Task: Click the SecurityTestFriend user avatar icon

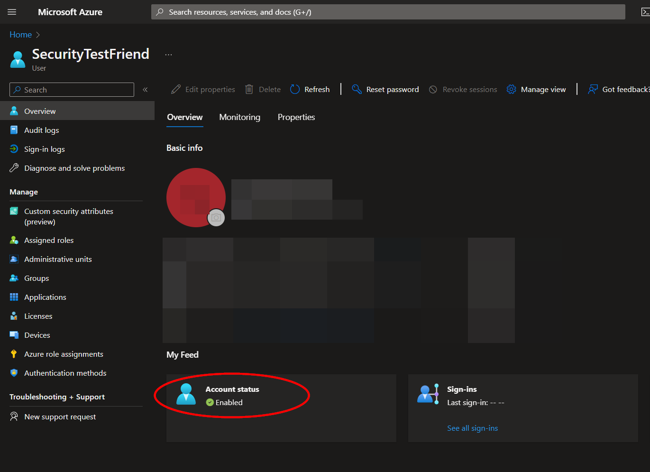Action: click(18, 59)
